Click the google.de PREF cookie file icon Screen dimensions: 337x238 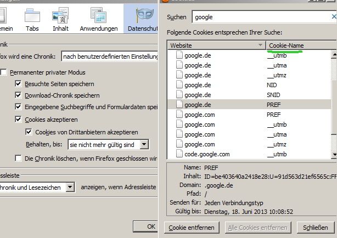179,104
